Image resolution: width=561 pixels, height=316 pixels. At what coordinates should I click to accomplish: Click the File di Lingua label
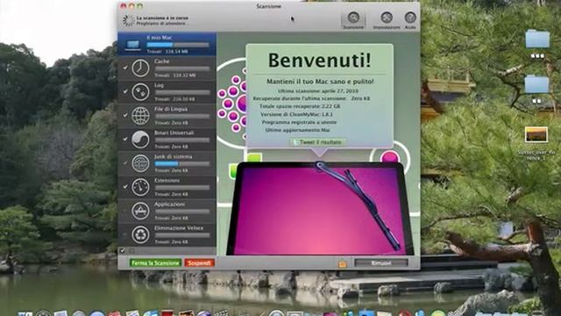coord(171,109)
